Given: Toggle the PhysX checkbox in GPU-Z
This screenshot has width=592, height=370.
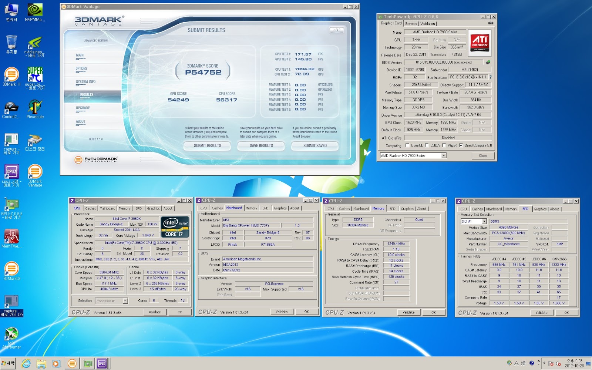Looking at the screenshot, I should coord(444,145).
